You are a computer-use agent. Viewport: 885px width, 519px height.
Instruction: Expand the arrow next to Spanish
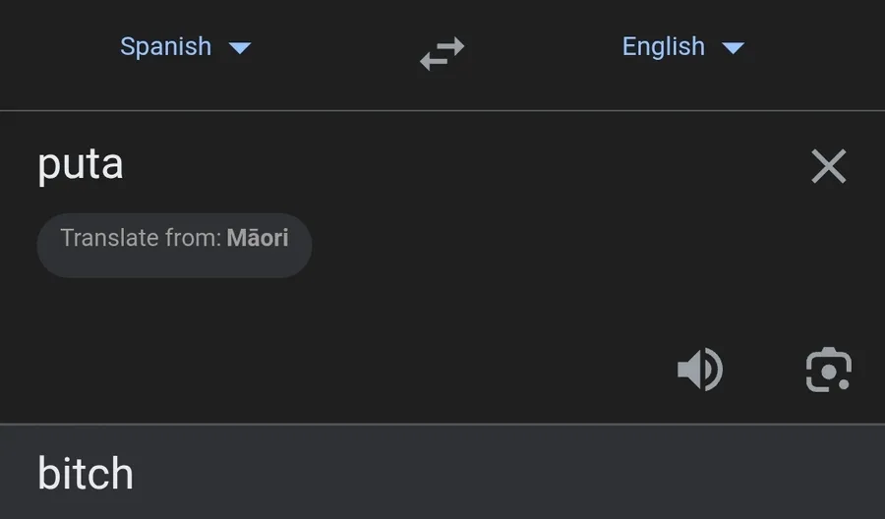click(240, 48)
